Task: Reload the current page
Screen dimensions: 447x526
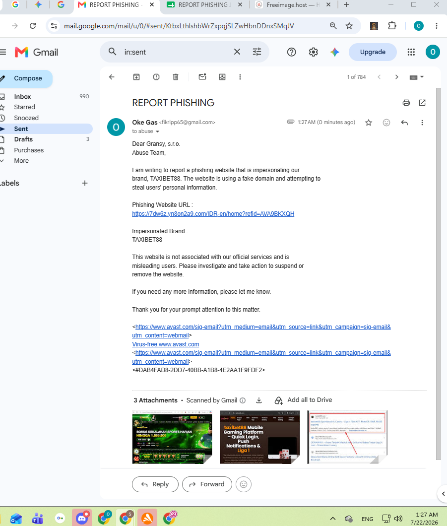Action: [x=33, y=26]
